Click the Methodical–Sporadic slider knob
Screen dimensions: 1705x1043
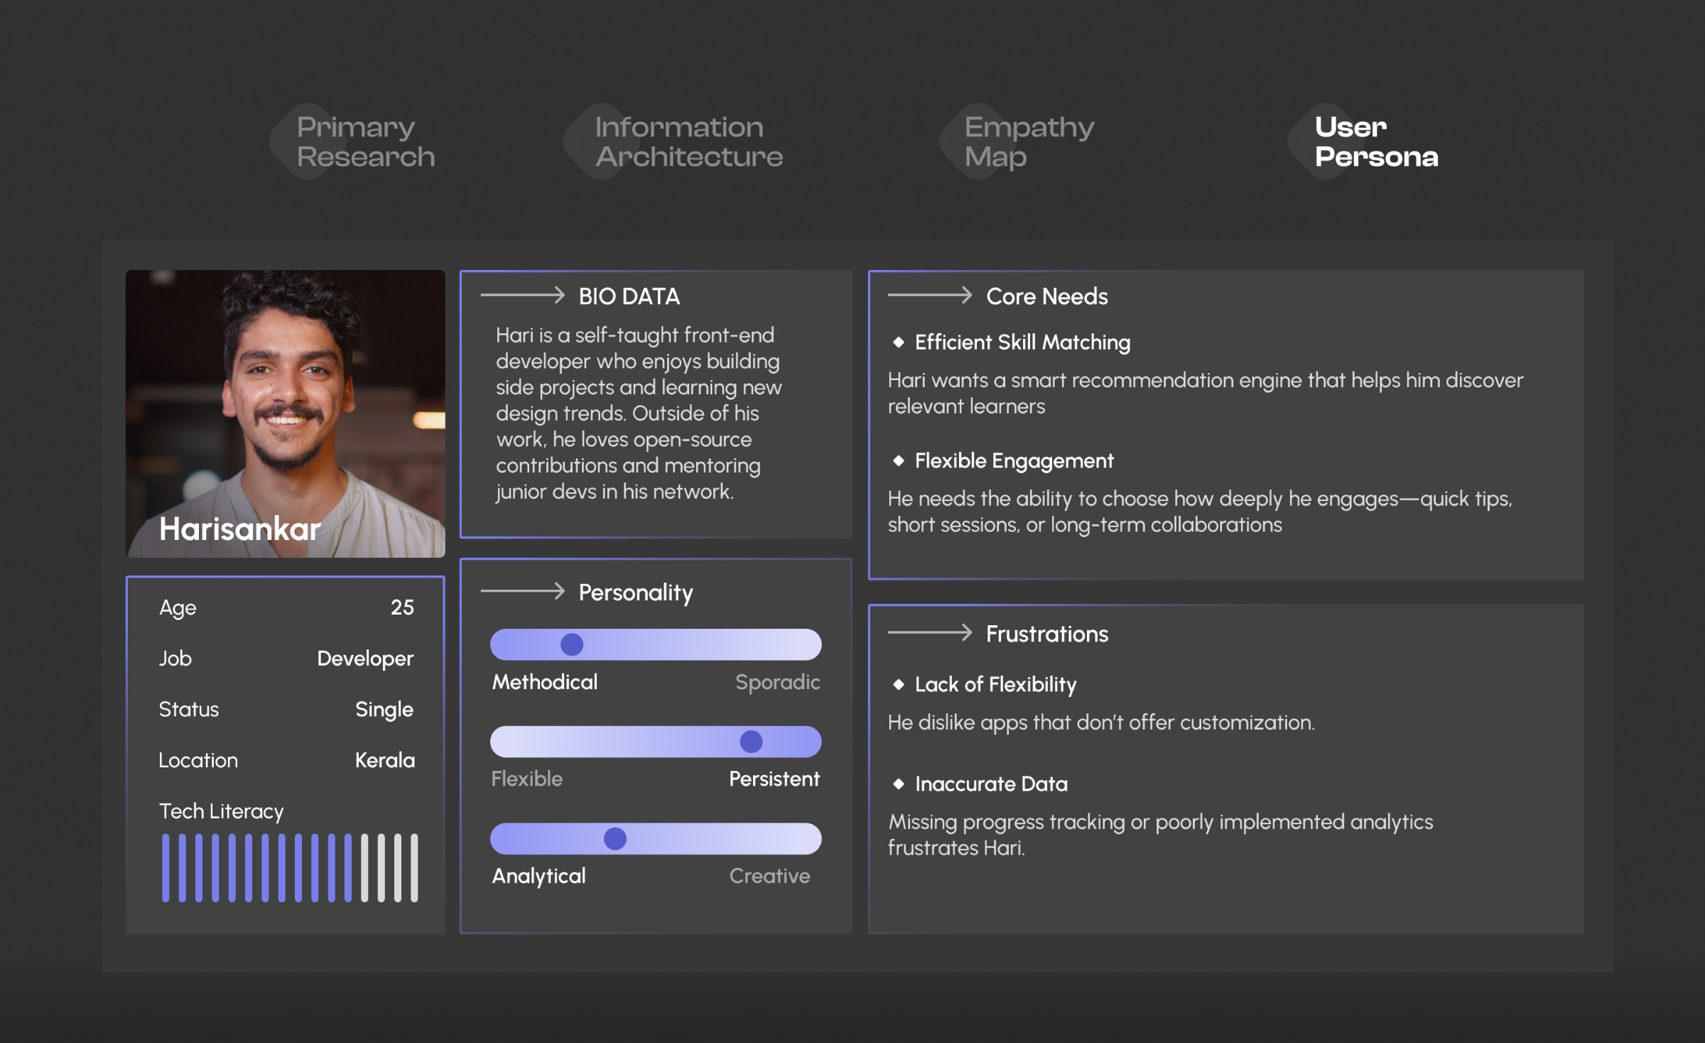[572, 644]
